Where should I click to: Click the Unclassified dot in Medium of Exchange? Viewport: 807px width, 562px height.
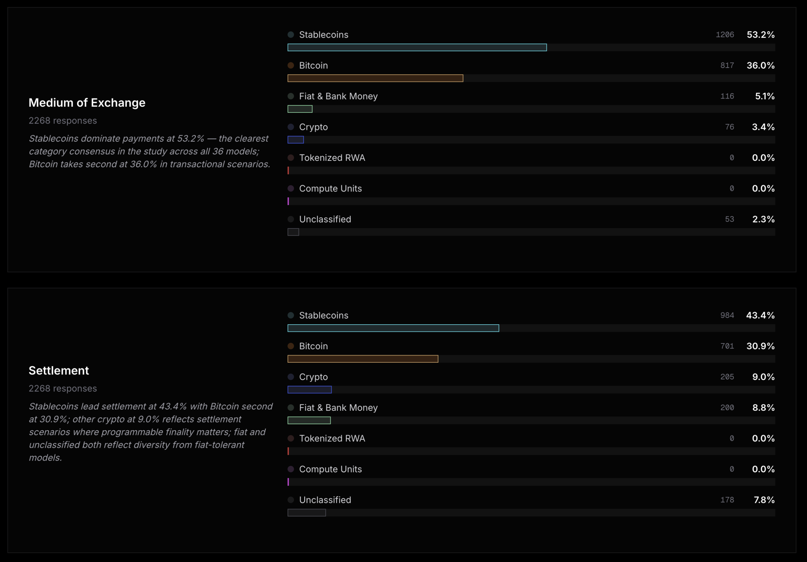point(291,219)
